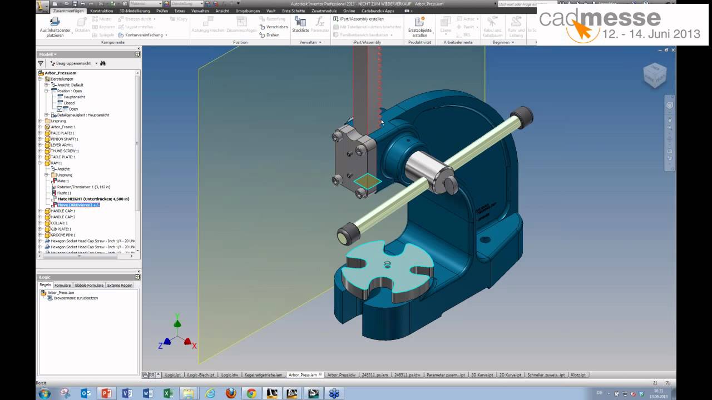Select the PINION SHAFT:1 component
This screenshot has width=712, height=400.
(x=65, y=139)
